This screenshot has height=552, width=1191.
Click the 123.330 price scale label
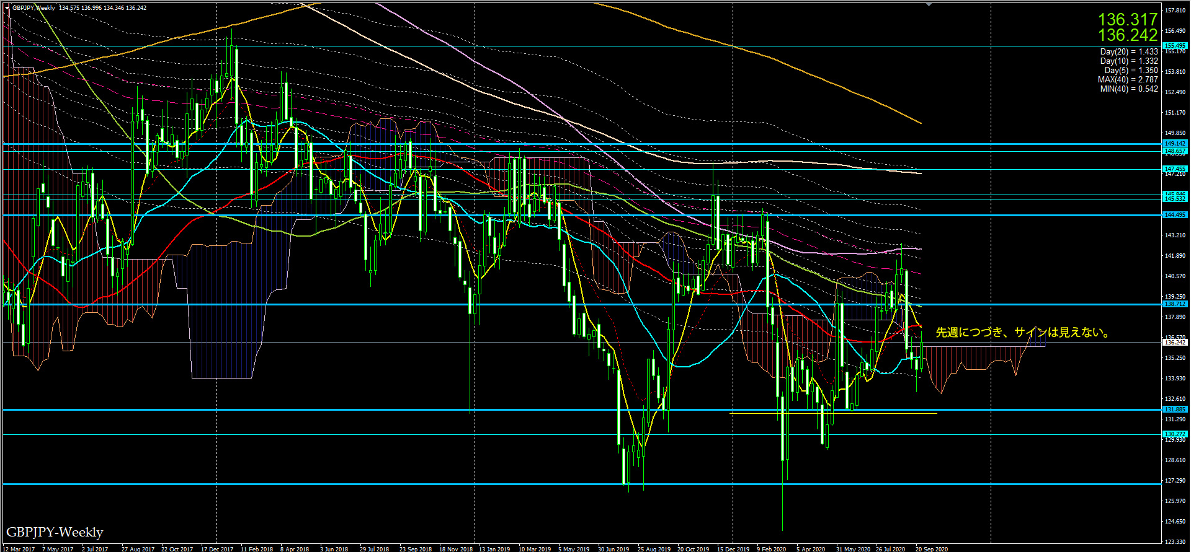[1175, 542]
